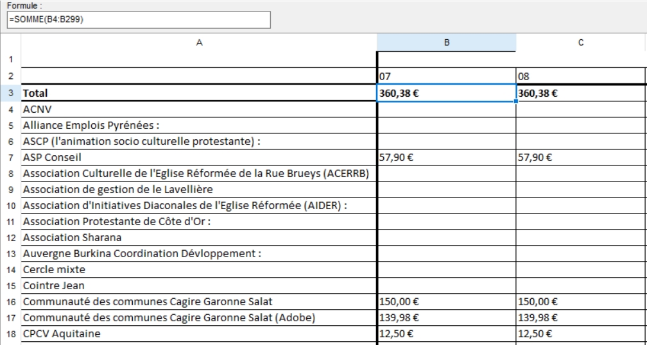This screenshot has width=647, height=345.
Task: Select the highlighted column B header
Action: (446, 43)
